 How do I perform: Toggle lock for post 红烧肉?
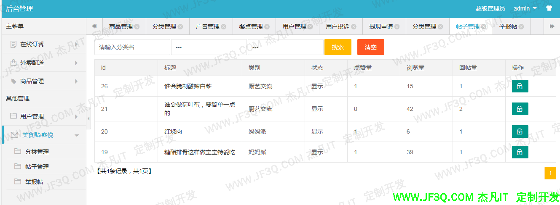520,131
